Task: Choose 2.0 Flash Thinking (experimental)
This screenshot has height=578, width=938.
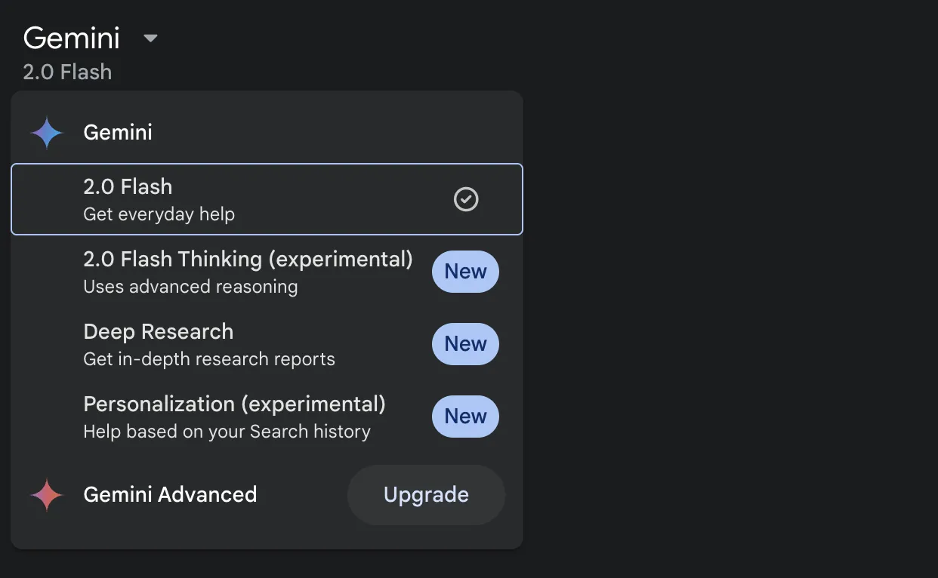Action: point(267,272)
